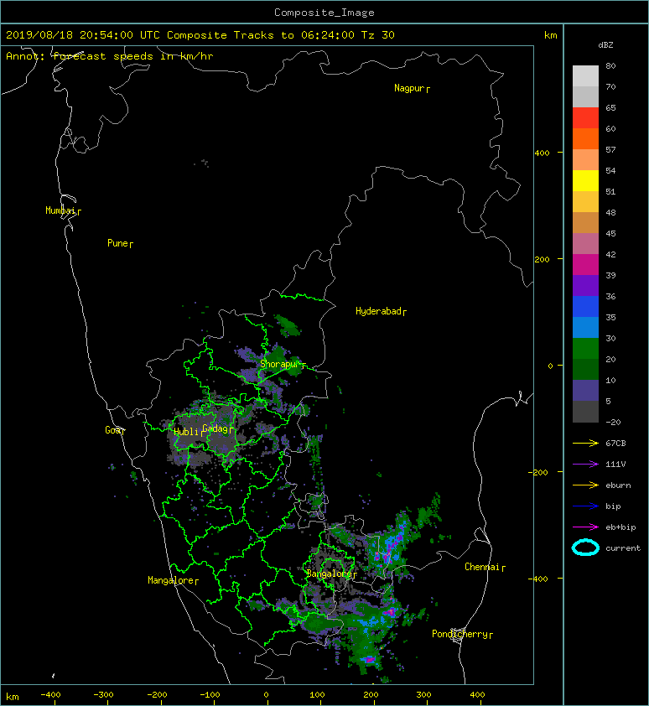Pick the bottom dark gray swatch of the dBZ scale
649x706 pixels.
pyautogui.click(x=585, y=412)
